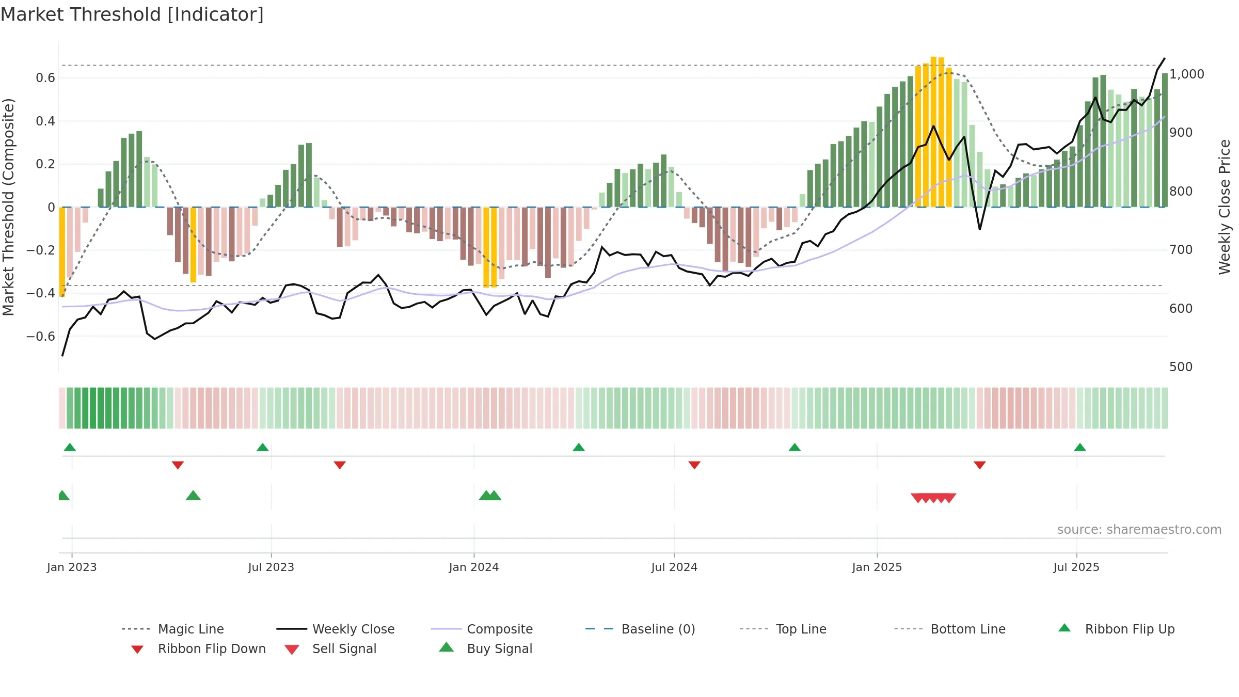Toggle the Buy Signal legend entry
The image size is (1239, 697).
(485, 648)
